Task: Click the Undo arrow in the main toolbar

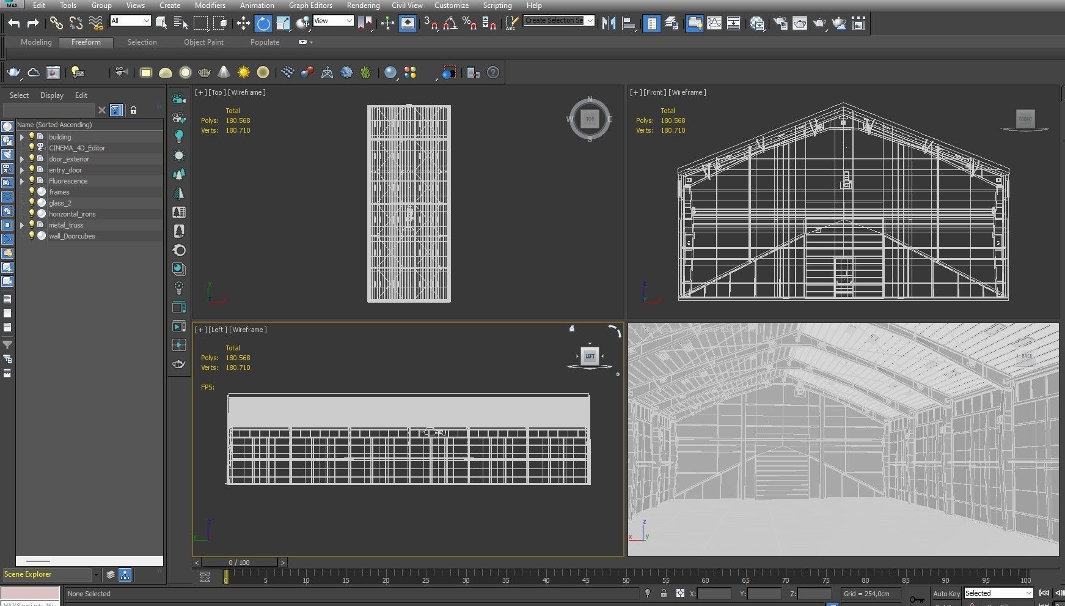Action: tap(13, 23)
